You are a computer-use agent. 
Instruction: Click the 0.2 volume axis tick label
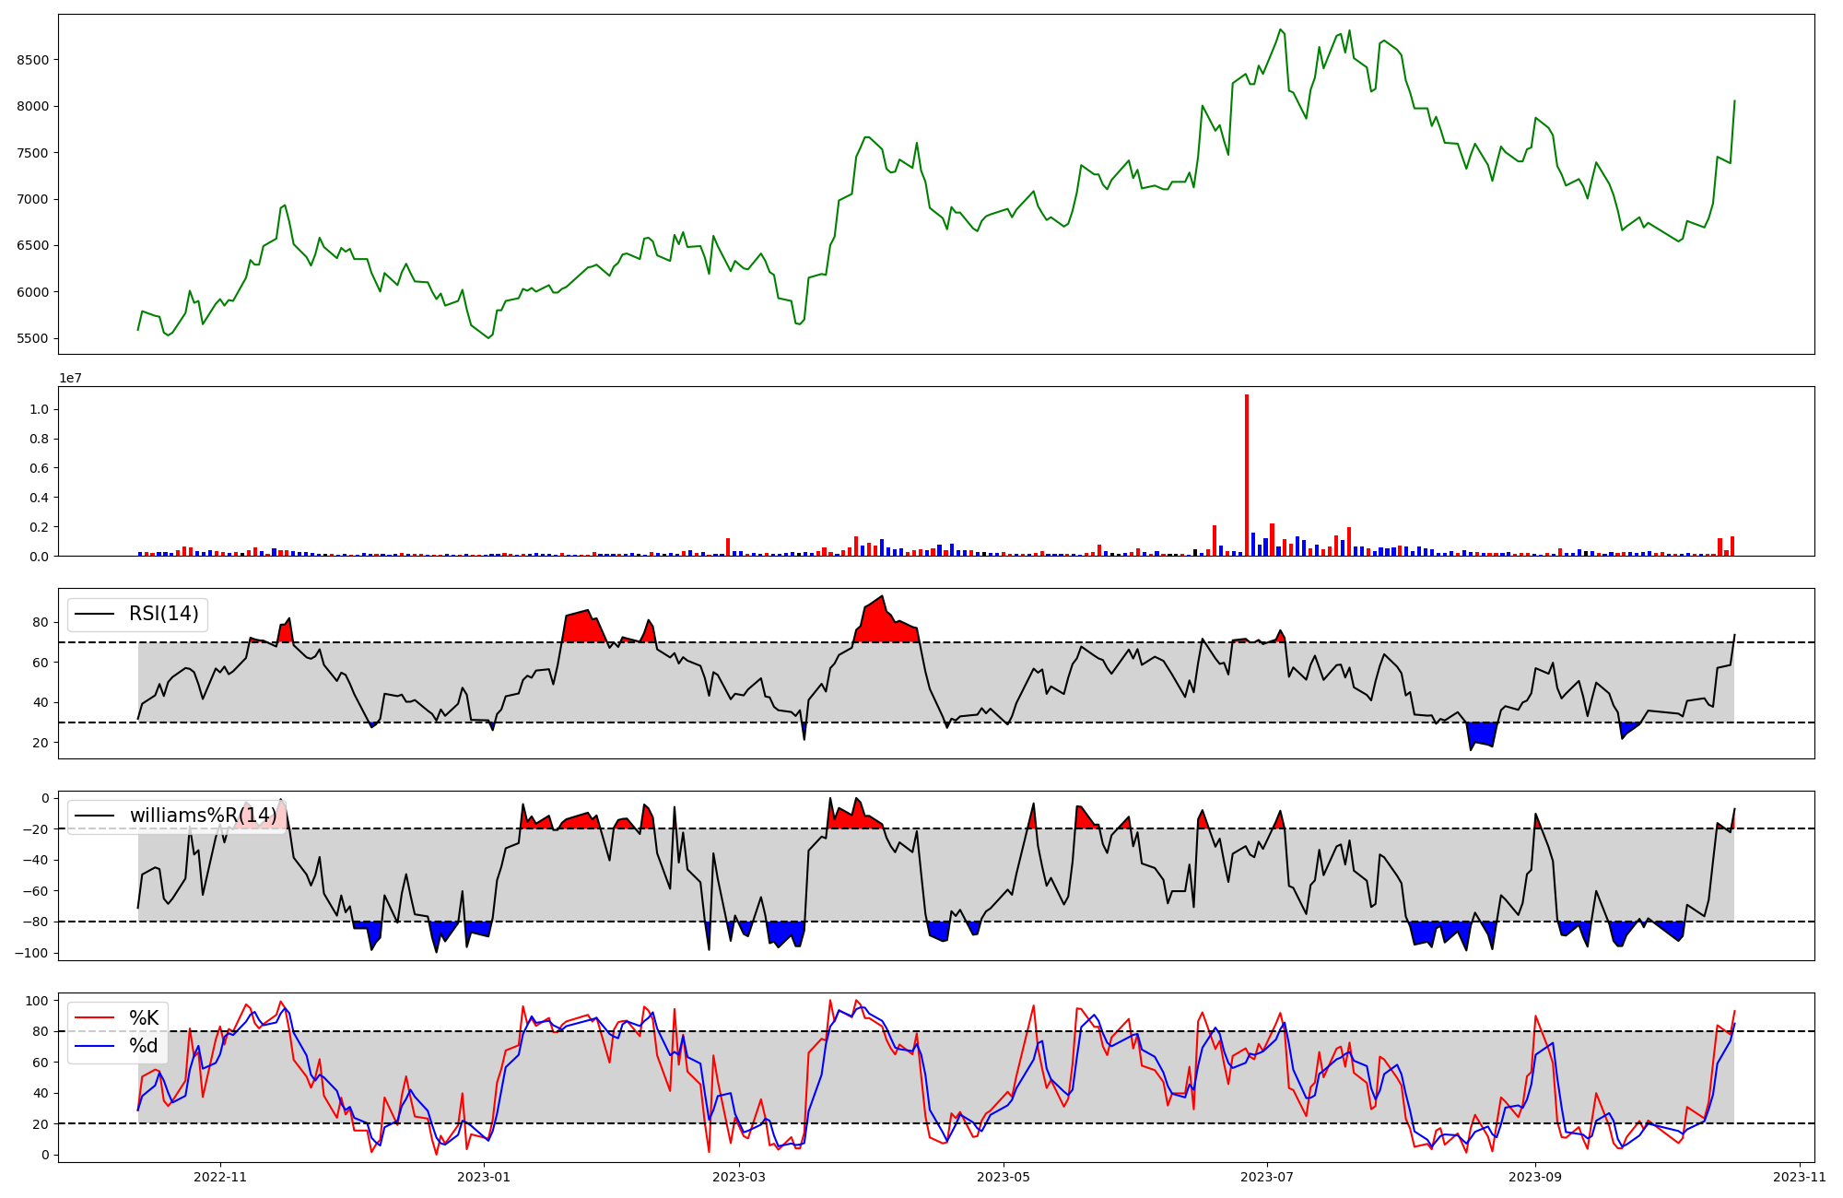point(39,527)
